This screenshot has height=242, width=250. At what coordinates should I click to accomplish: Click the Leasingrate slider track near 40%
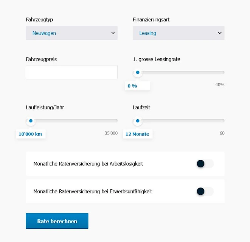[x=221, y=72]
